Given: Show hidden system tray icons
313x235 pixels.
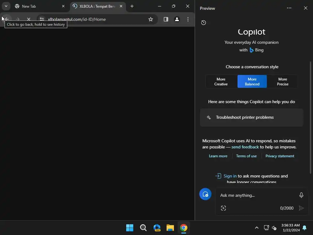Looking at the screenshot, I should tap(257, 228).
